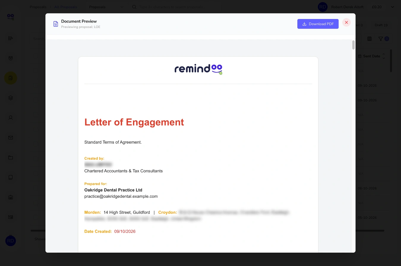Open the robot icon in background sidebar
The width and height of the screenshot is (401, 266).
(11, 197)
